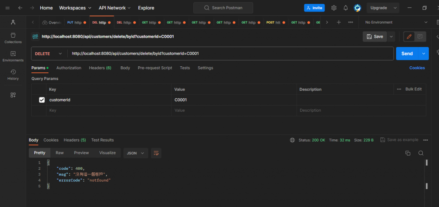Go back with the left arrow
439x207 pixels.
20,8
